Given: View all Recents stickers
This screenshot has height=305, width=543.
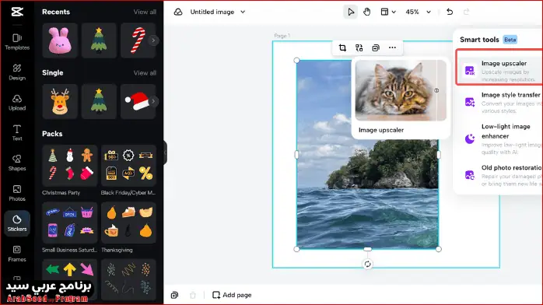Looking at the screenshot, I should [145, 12].
